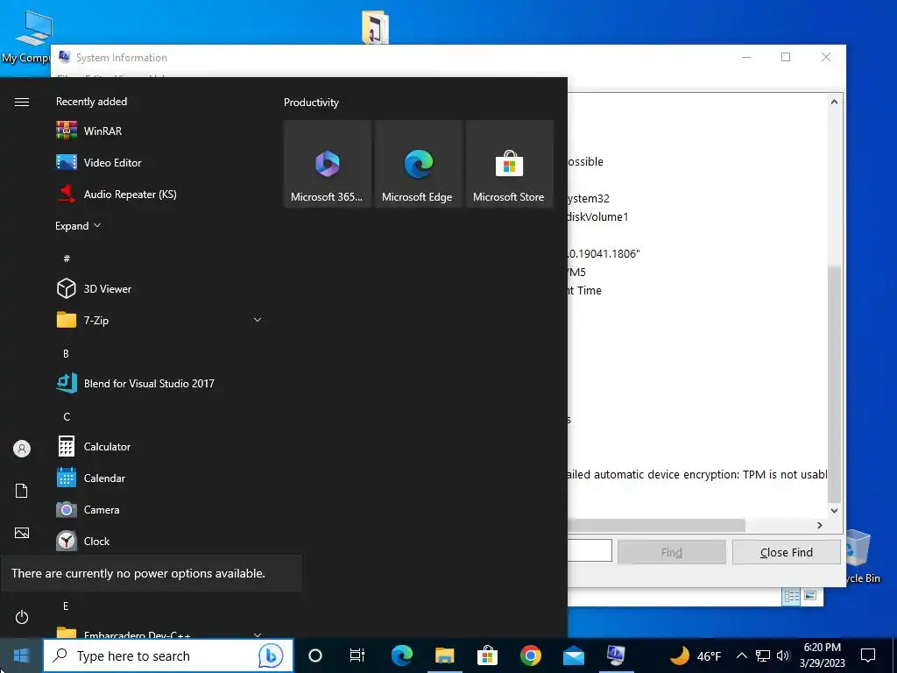This screenshot has width=897, height=673.
Task: Open Microsoft Store tile
Action: (x=510, y=164)
